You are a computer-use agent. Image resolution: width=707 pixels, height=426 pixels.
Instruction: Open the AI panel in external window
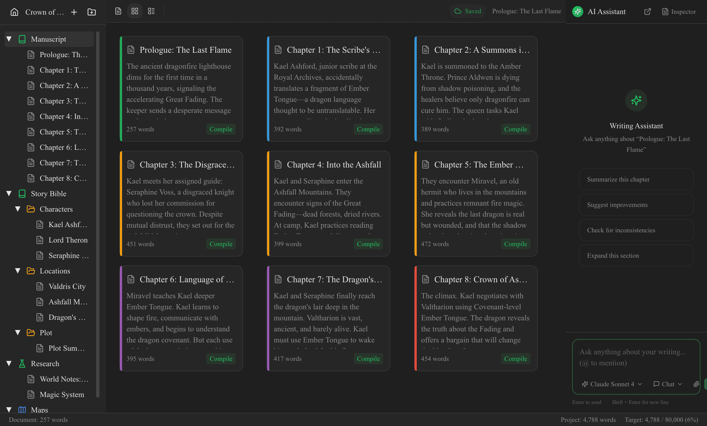tap(648, 12)
